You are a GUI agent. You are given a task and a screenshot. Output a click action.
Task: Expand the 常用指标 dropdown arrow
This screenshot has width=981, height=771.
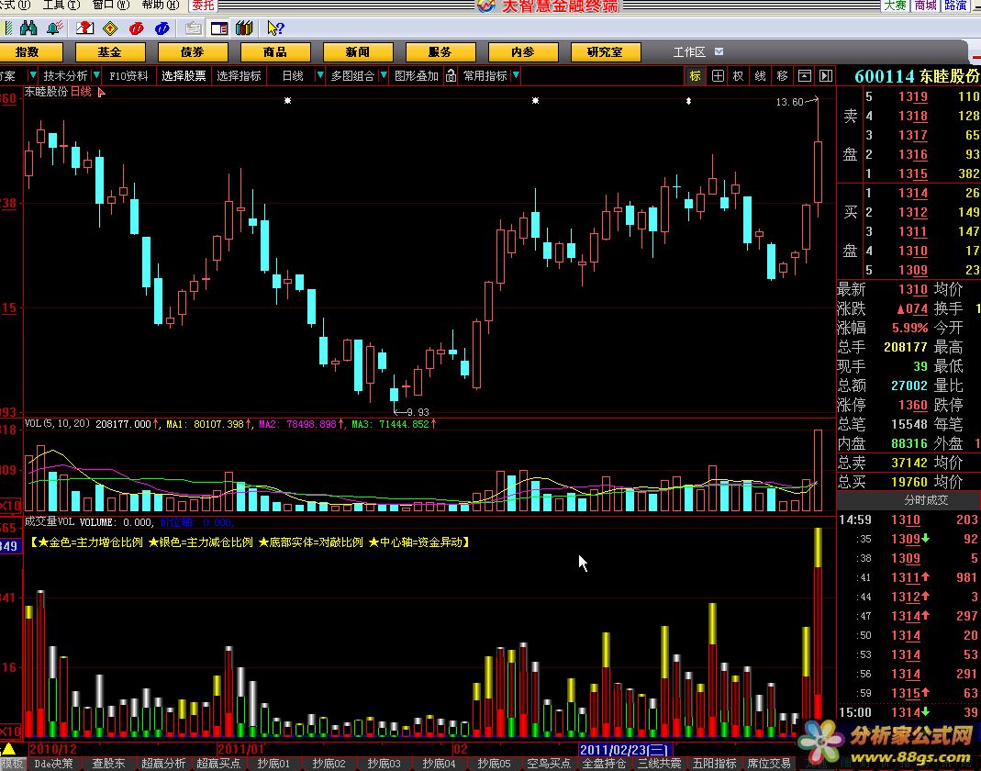point(516,75)
